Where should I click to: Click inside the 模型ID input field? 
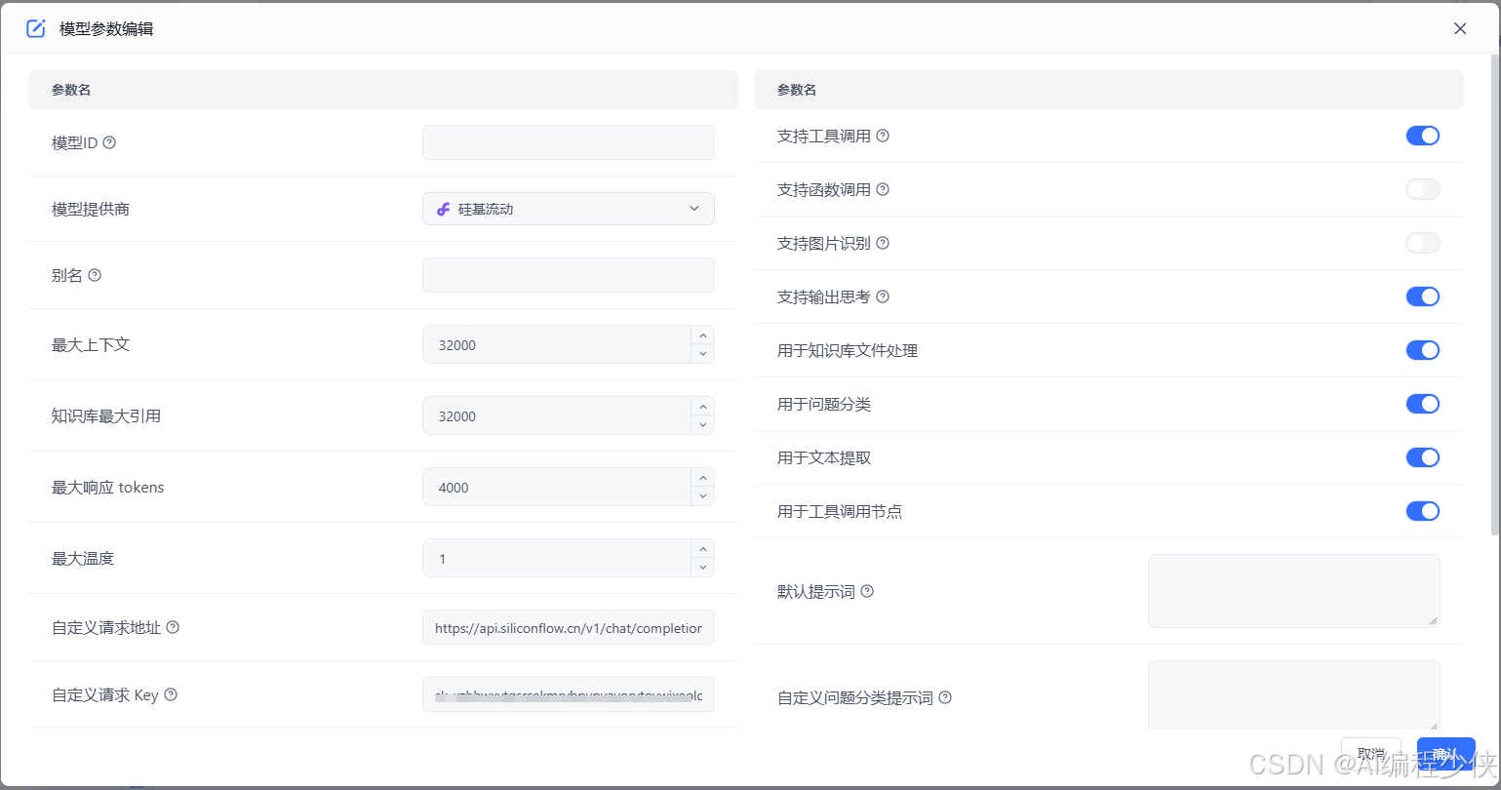[568, 141]
